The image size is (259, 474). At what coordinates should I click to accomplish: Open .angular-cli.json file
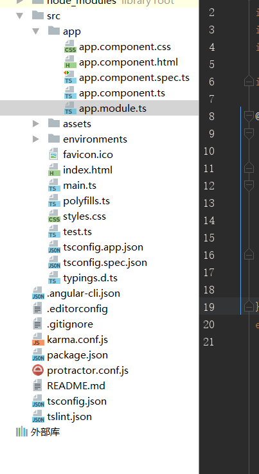83,294
